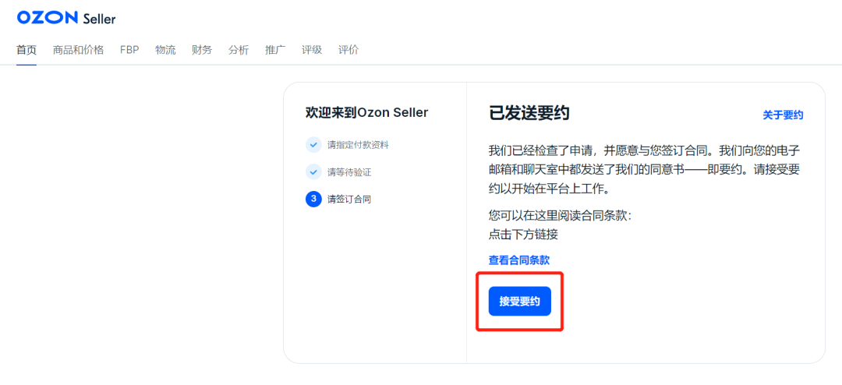This screenshot has height=385, width=842.
Task: Click the 已发送要约 heading
Action: coord(529,113)
